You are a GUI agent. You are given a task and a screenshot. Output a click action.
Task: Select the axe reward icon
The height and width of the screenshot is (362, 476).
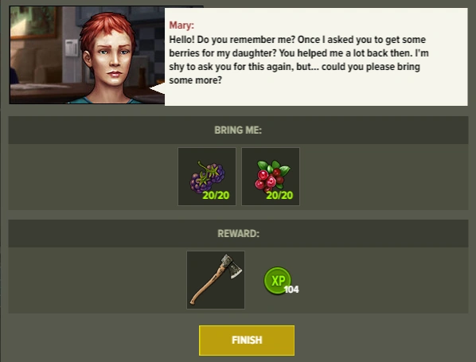pyautogui.click(x=216, y=280)
